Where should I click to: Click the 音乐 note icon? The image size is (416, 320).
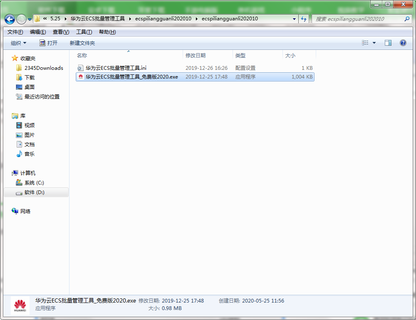coord(19,154)
